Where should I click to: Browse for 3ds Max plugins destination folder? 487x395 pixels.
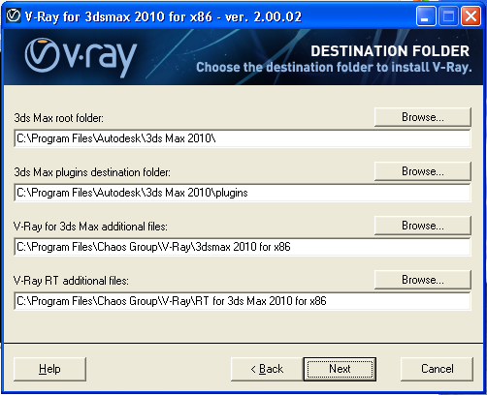(423, 171)
